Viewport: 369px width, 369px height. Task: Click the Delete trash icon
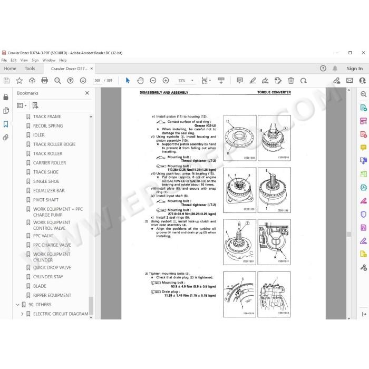tap(291, 81)
